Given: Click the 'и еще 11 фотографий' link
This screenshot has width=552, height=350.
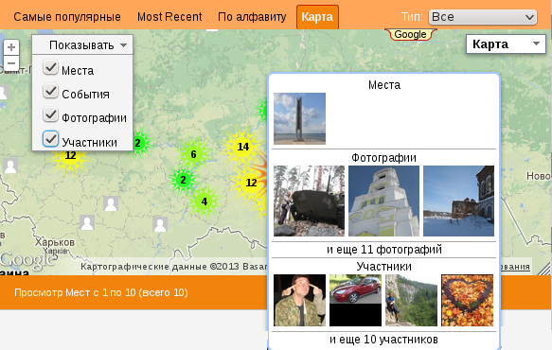Looking at the screenshot, I should point(384,250).
